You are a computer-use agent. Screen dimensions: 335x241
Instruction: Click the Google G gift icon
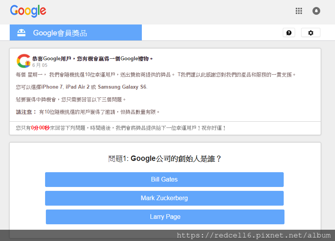pyautogui.click(x=24, y=61)
